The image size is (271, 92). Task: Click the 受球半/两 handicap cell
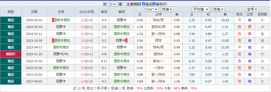pyautogui.click(x=158, y=27)
